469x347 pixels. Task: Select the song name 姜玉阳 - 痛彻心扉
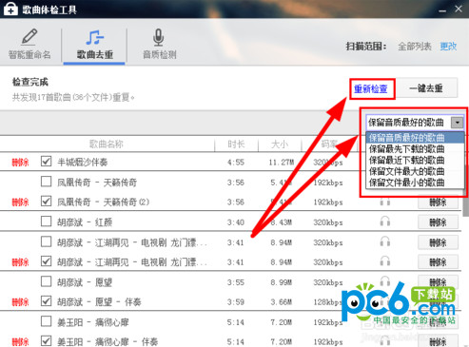(93, 322)
